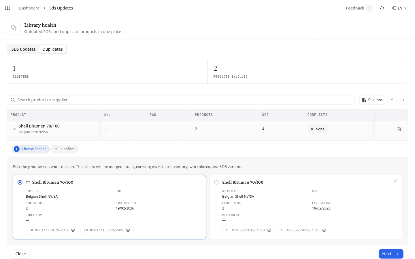Click Belgian Shell NV/SA in table row
This screenshot has width=415, height=259.
[33, 132]
